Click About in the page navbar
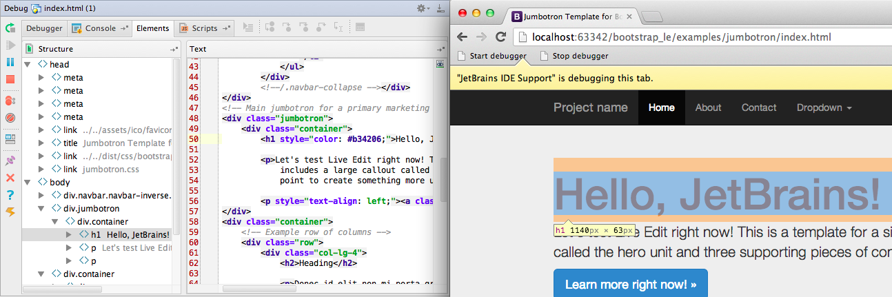Viewport: 892px width, 297px height. pyautogui.click(x=708, y=107)
